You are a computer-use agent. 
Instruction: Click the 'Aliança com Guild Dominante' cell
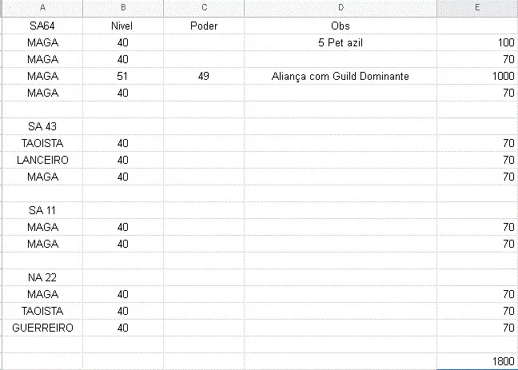pyautogui.click(x=341, y=76)
